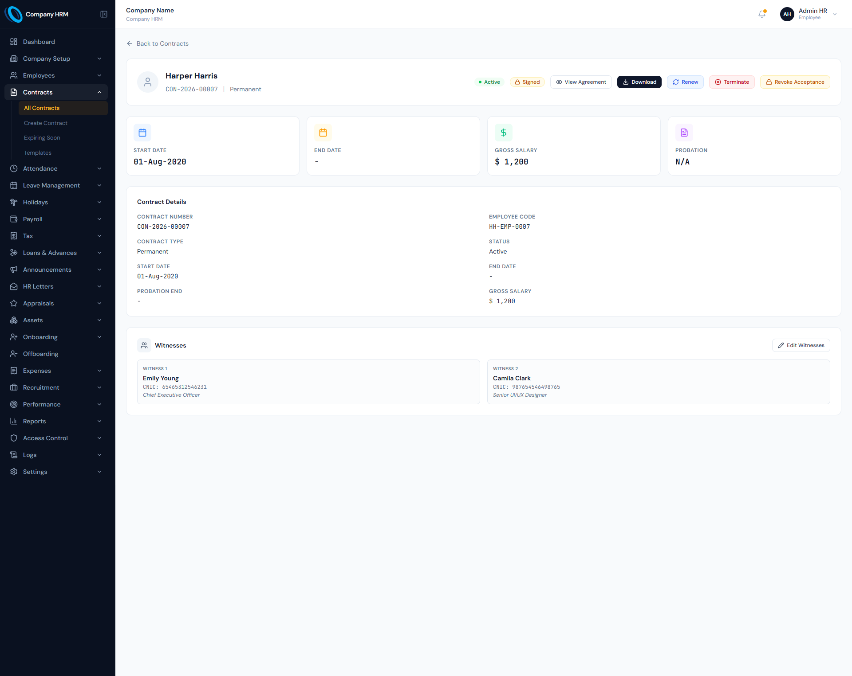Image resolution: width=852 pixels, height=676 pixels.
Task: Click the Loans & Advances coins icon
Action: click(14, 253)
